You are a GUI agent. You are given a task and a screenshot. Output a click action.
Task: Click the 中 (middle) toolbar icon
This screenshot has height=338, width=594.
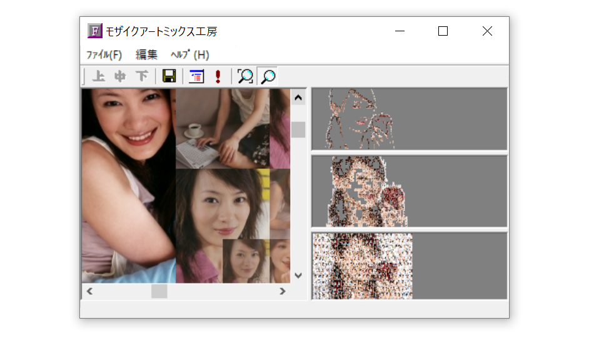121,76
